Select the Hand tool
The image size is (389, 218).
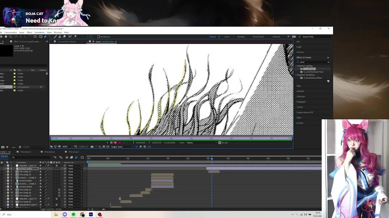6,36
